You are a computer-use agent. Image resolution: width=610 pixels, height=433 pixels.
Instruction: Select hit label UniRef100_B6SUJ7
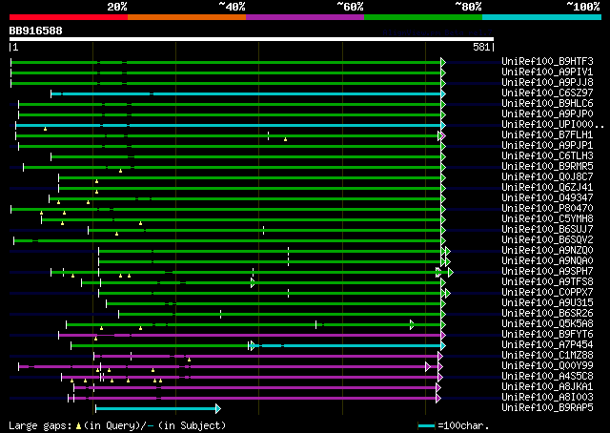(547, 229)
